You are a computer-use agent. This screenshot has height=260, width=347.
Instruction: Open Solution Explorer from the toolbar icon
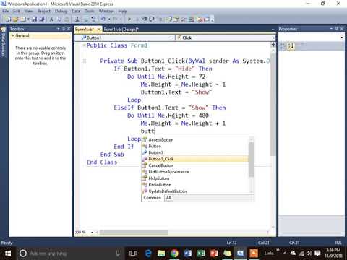[170, 19]
